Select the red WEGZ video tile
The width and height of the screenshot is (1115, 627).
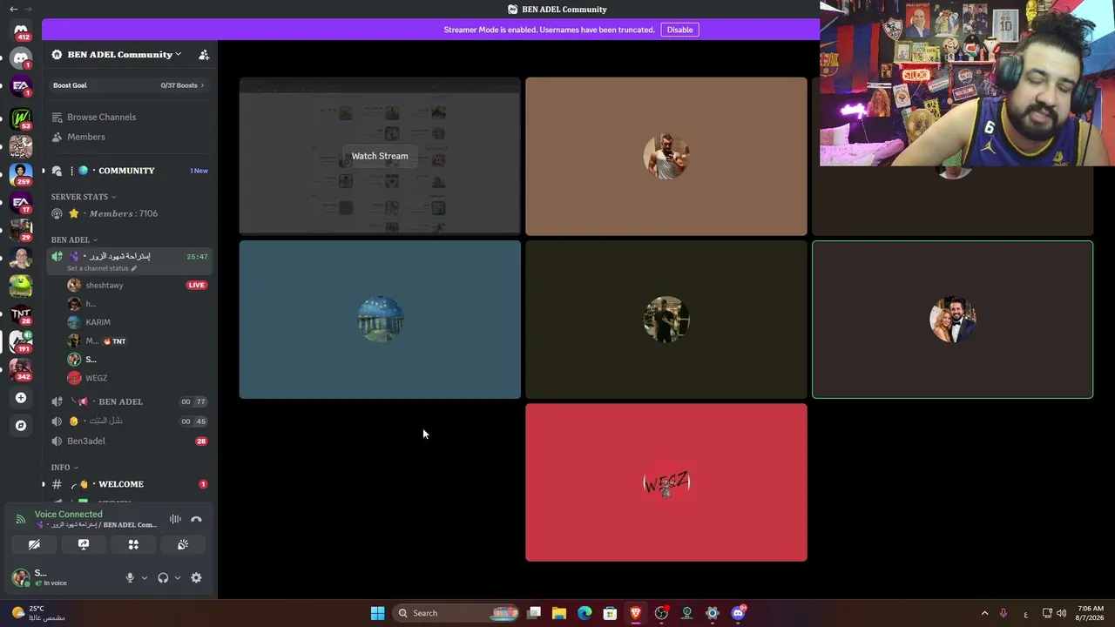coord(666,482)
